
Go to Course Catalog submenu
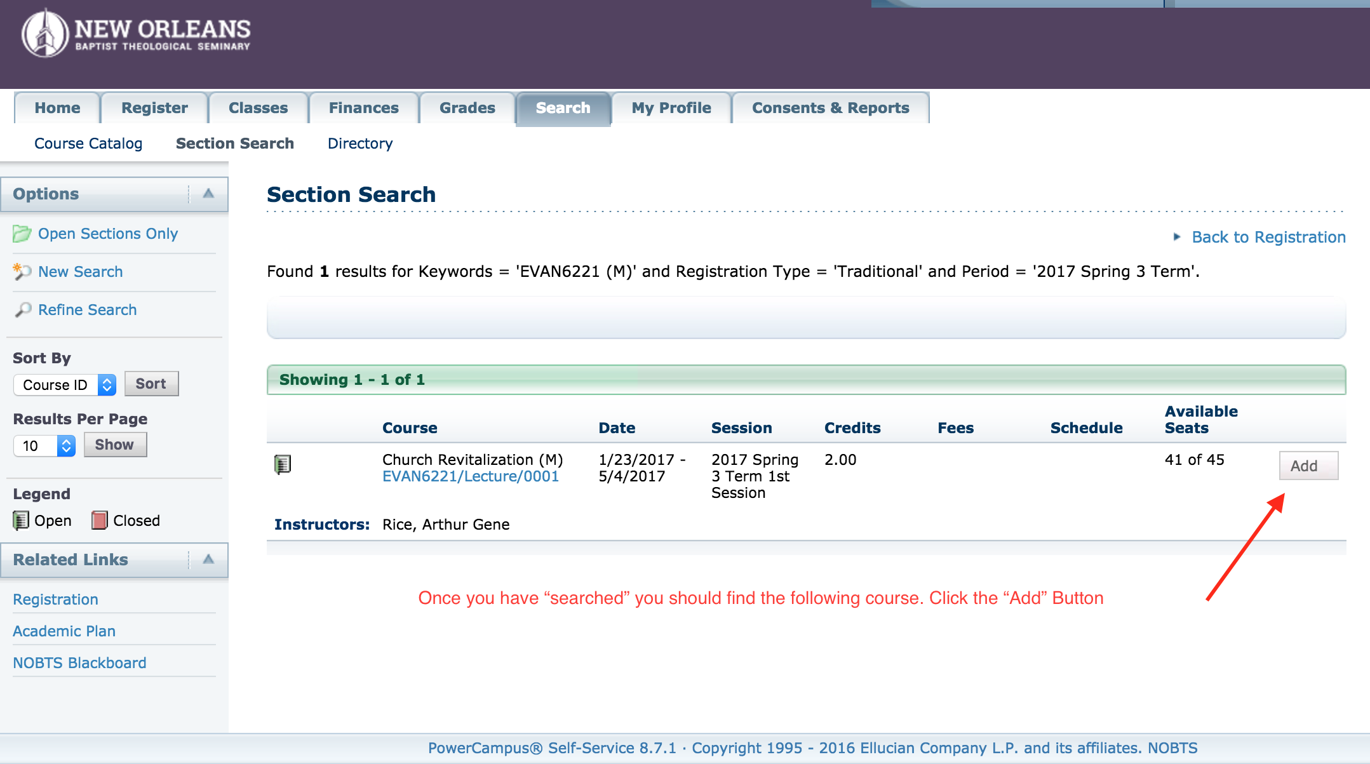coord(88,144)
